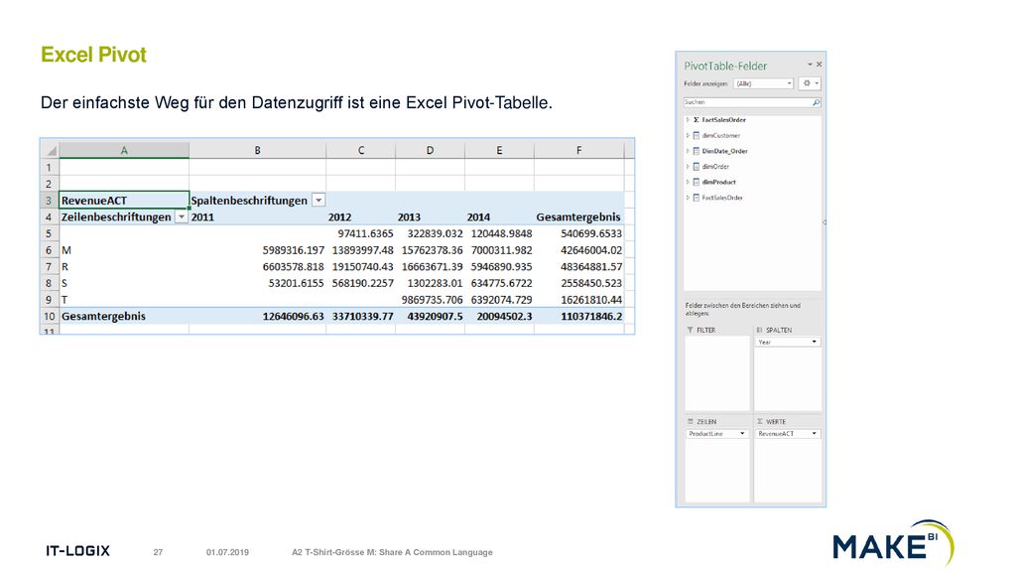Select column header F

[579, 151]
